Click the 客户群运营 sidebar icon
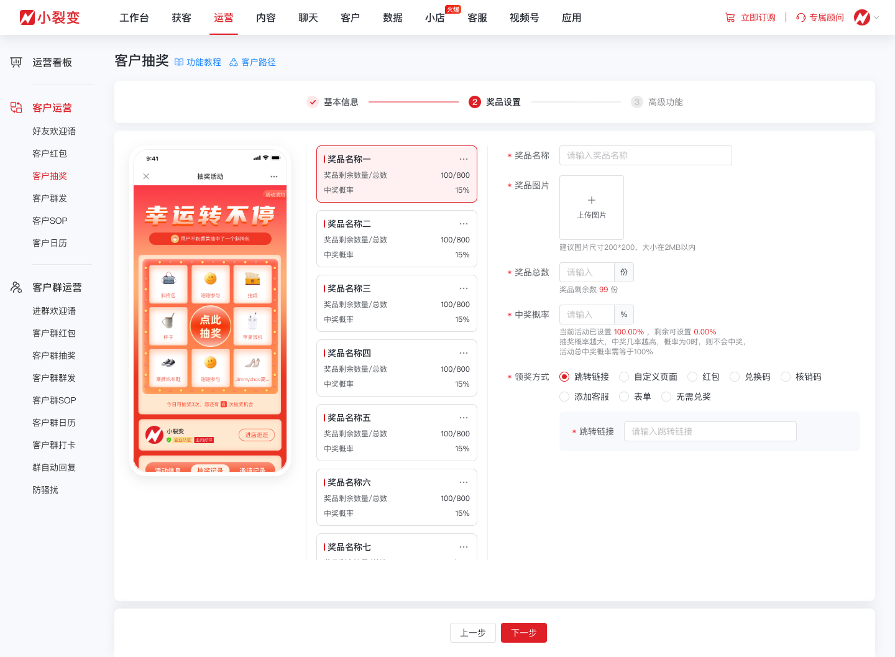Viewport: 895px width, 657px height. (16, 287)
